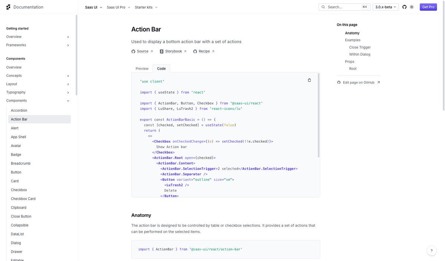
Task: Open the Recipe link
Action: [204, 51]
